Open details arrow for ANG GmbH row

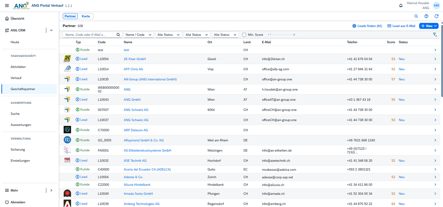(435, 99)
